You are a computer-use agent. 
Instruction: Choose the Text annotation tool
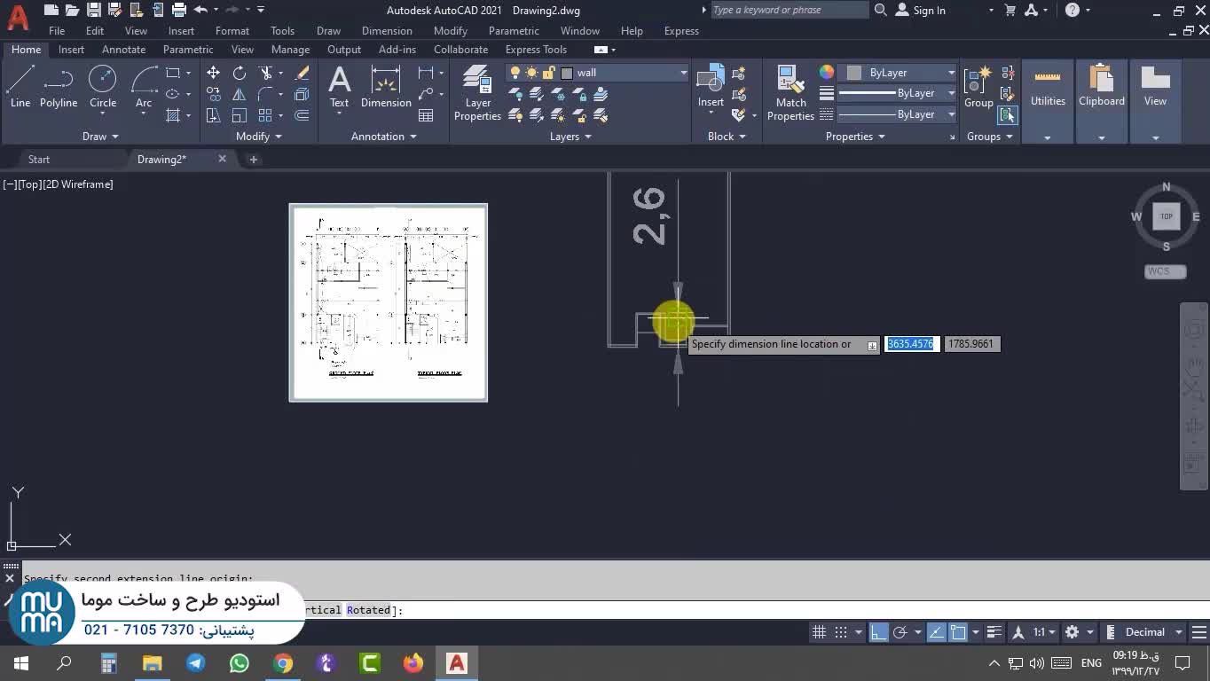click(x=339, y=88)
